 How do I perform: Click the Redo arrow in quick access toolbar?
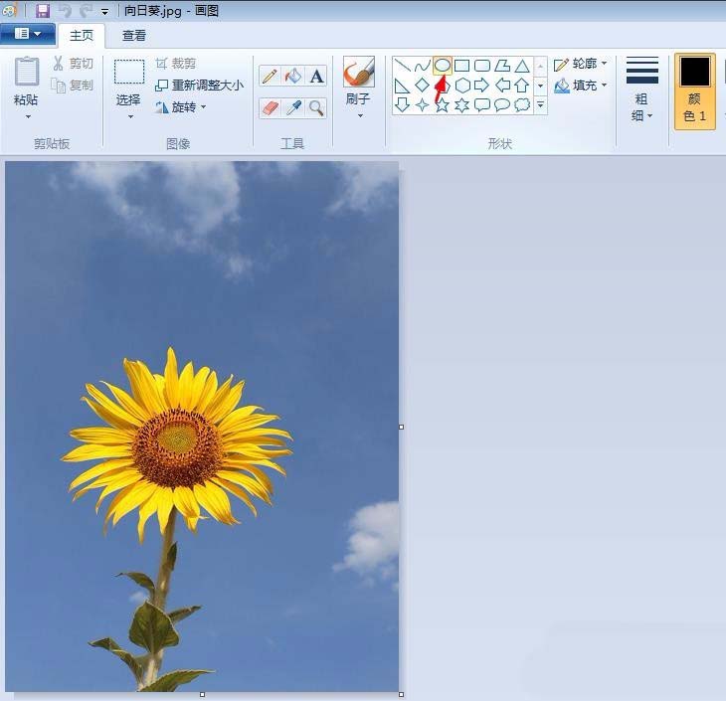coord(86,11)
